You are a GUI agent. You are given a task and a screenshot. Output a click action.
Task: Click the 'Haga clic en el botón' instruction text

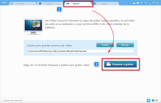coord(57,65)
